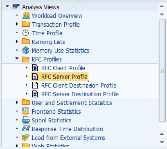The width and height of the screenshot is (167, 149).
Task: Click the Analysis Views header icon
Action: (16, 7)
